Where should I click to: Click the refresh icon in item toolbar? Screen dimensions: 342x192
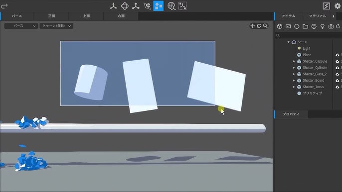click(339, 26)
